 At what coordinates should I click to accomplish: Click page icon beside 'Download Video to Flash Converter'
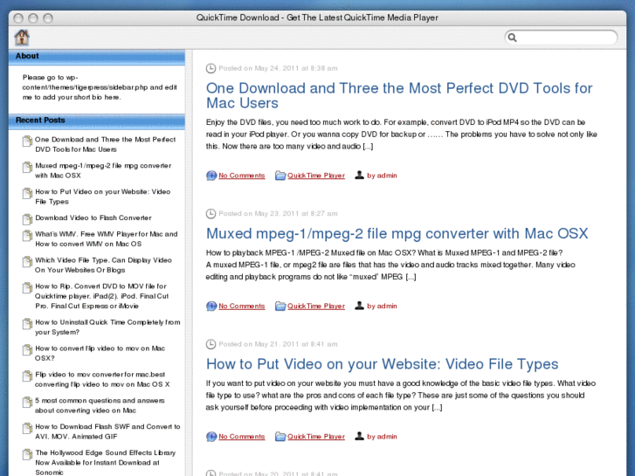pyautogui.click(x=27, y=219)
